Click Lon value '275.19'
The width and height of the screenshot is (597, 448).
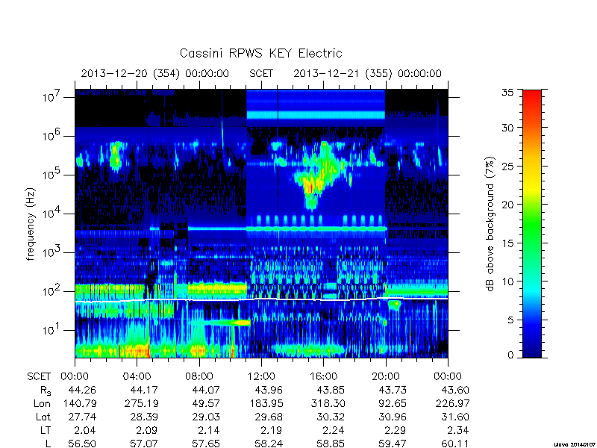[x=141, y=403]
